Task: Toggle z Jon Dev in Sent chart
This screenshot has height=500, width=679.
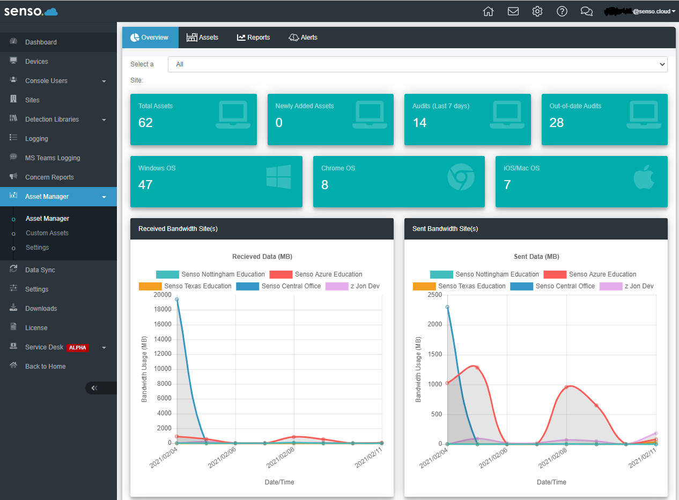Action: click(x=626, y=286)
